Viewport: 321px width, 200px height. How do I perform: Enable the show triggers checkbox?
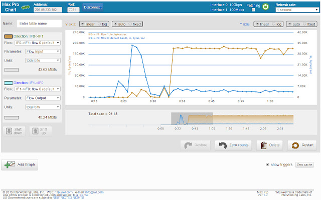[267, 164]
